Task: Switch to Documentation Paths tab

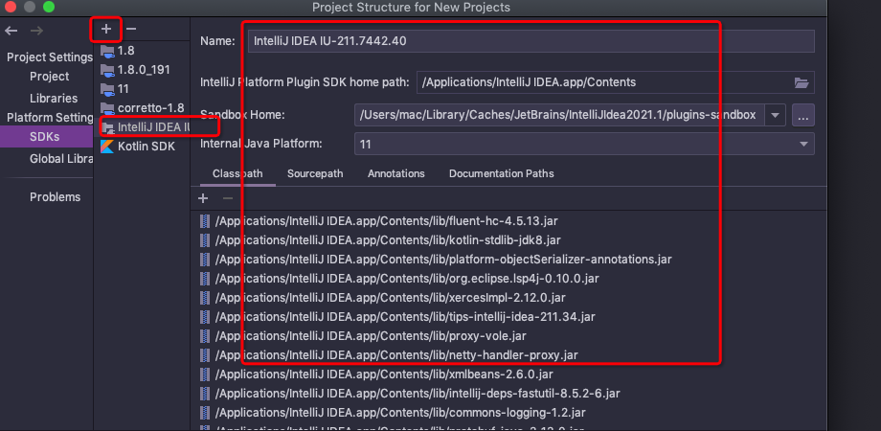Action: pyautogui.click(x=501, y=173)
